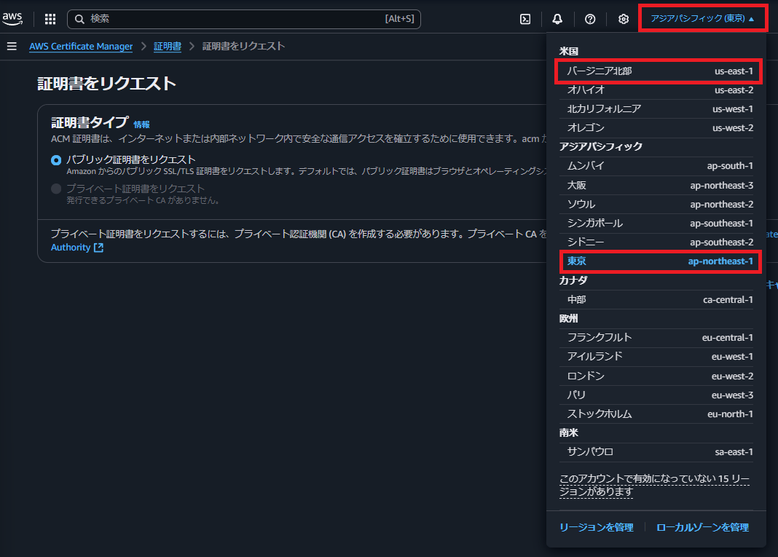Open the notifications bell icon

[557, 19]
